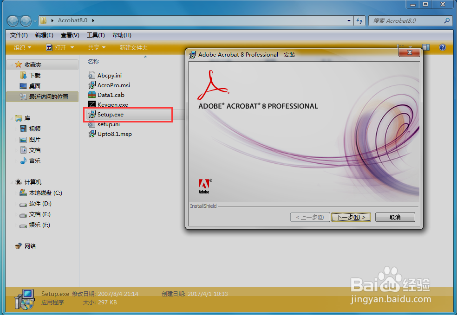Open the 查看(V) menu
Image resolution: width=457 pixels, height=315 pixels.
click(x=70, y=35)
